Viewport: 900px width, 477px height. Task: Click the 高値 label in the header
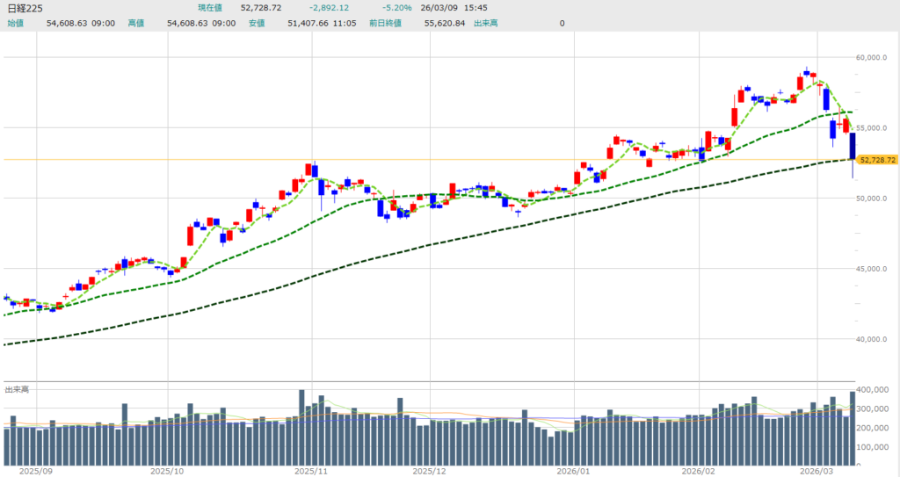tap(136, 23)
